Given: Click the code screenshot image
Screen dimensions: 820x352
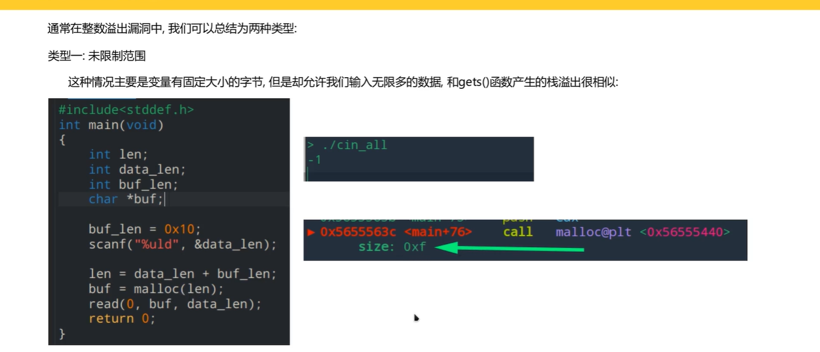Looking at the screenshot, I should coord(169,222).
